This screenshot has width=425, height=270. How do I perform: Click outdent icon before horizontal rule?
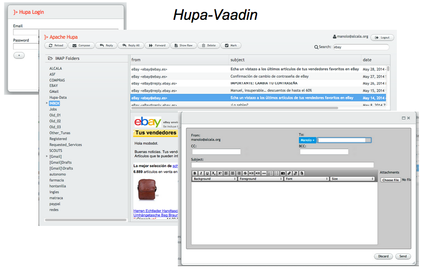(x=258, y=173)
